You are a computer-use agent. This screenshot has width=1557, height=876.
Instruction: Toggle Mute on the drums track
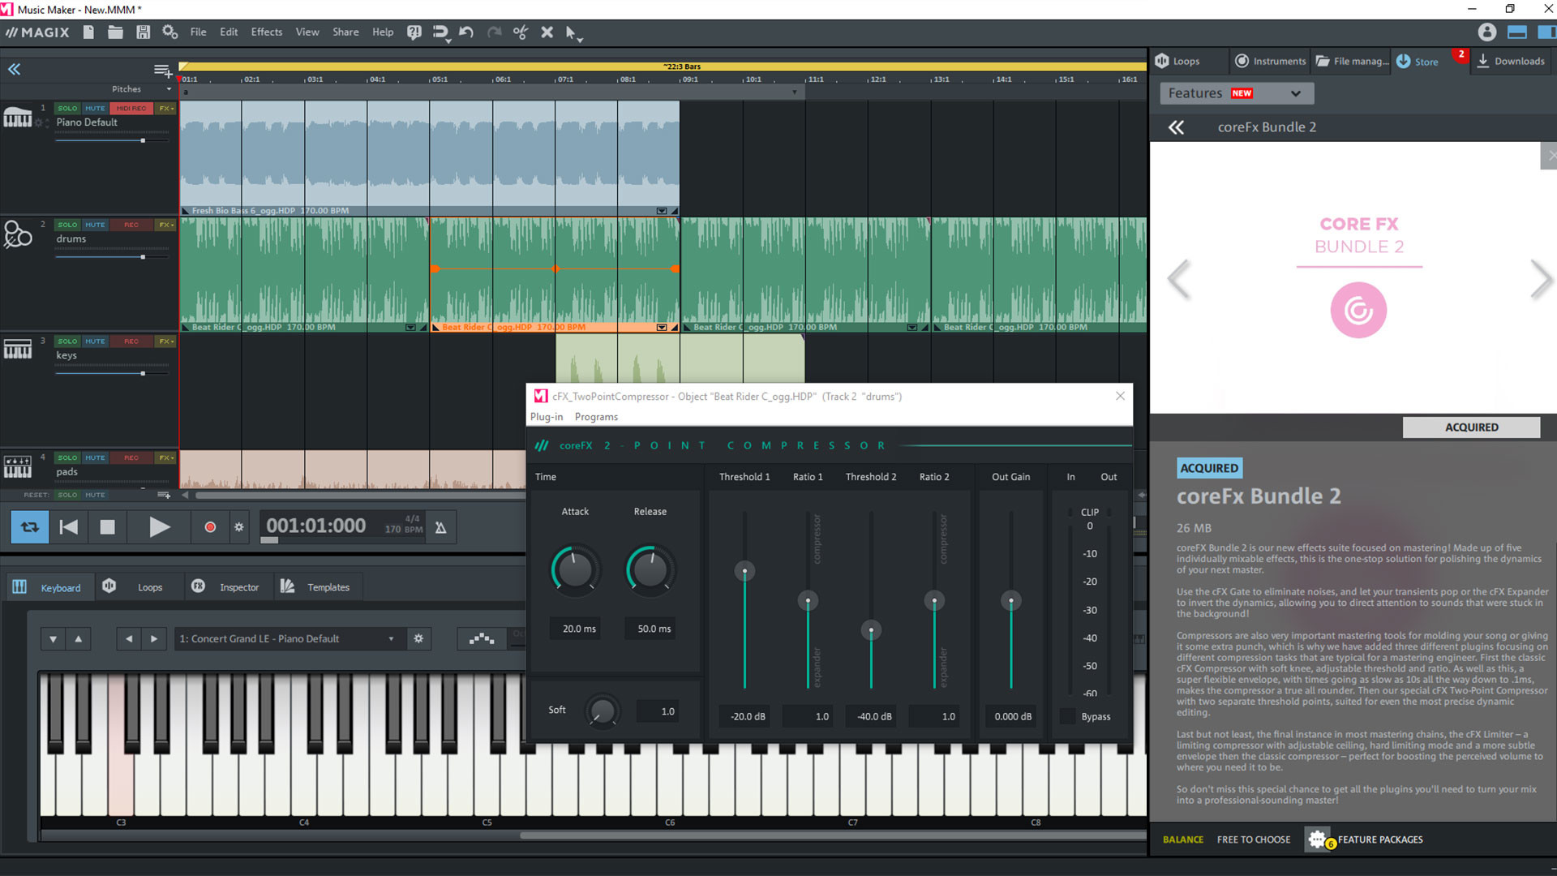click(95, 225)
